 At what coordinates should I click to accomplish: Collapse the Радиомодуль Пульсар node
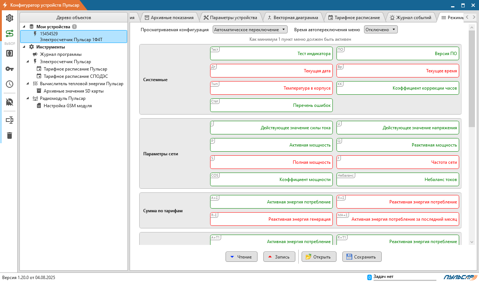[28, 98]
